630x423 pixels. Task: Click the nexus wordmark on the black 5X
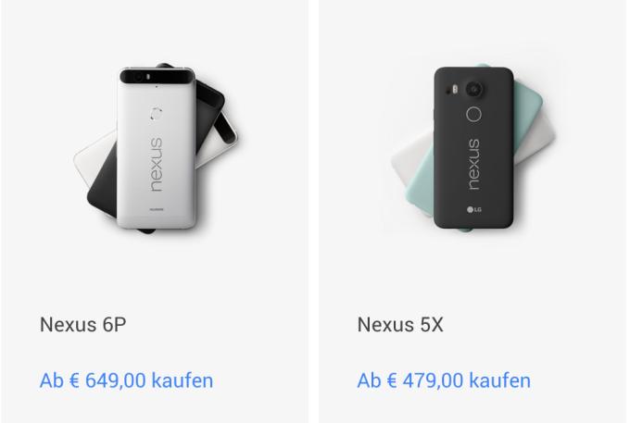[474, 165]
